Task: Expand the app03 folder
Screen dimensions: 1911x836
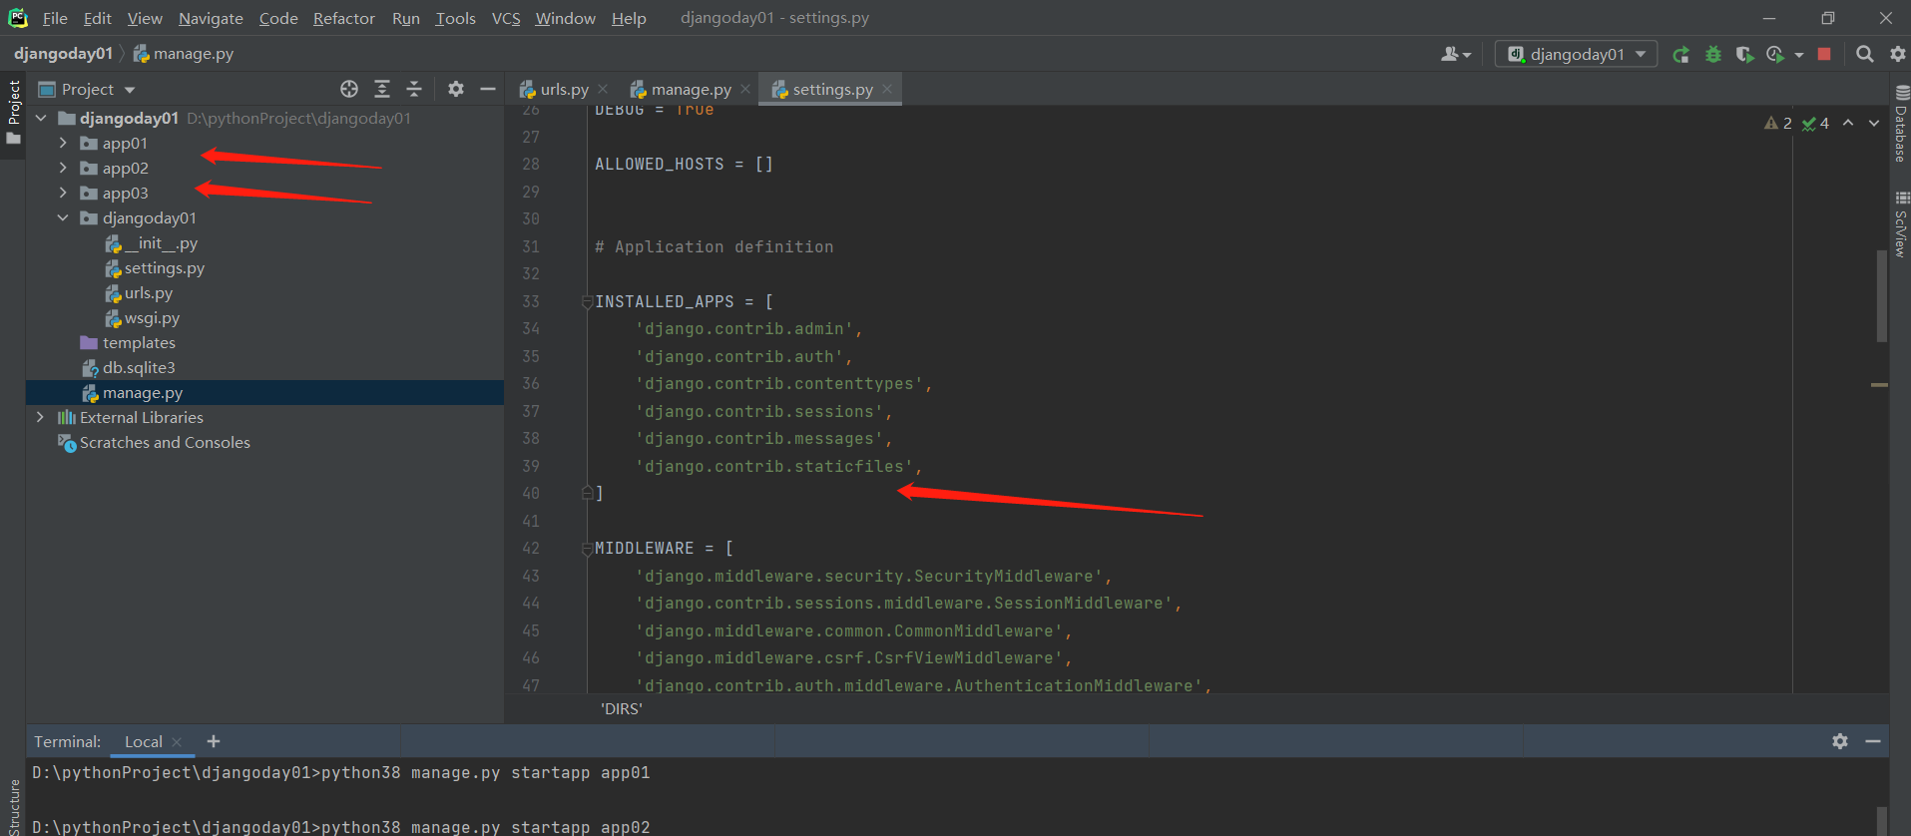Action: (x=63, y=193)
